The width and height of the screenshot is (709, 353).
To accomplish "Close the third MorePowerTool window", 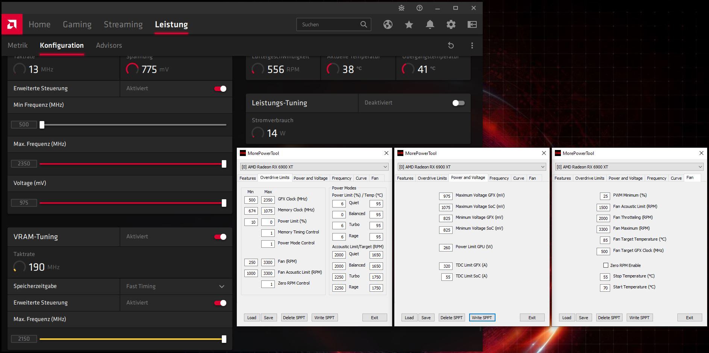I will coord(701,153).
